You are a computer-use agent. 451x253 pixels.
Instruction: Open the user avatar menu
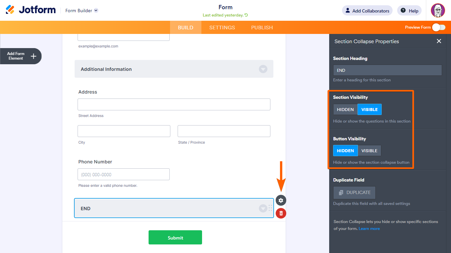(x=438, y=11)
